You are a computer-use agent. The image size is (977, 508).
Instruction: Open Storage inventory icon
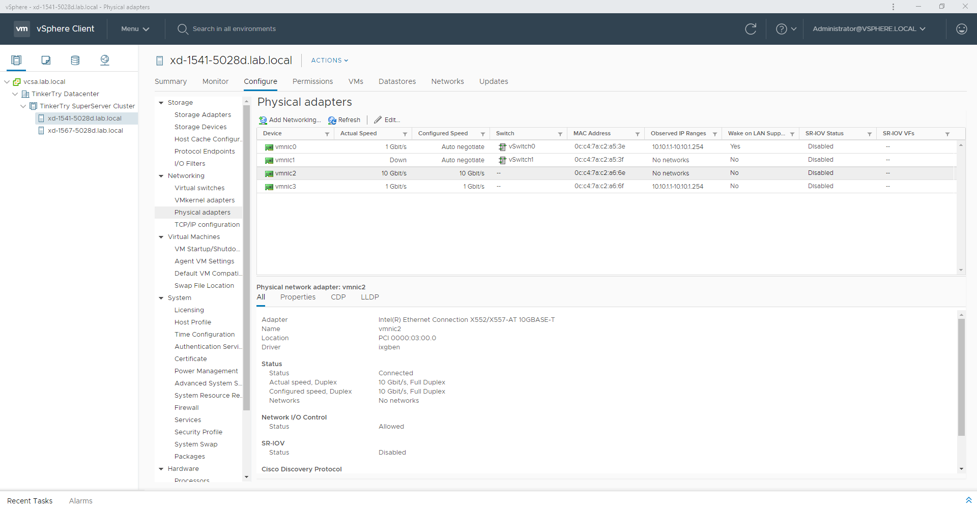[x=75, y=60]
